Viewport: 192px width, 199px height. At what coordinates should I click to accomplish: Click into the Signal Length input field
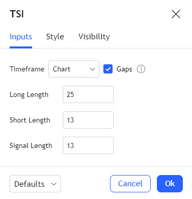tap(88, 145)
